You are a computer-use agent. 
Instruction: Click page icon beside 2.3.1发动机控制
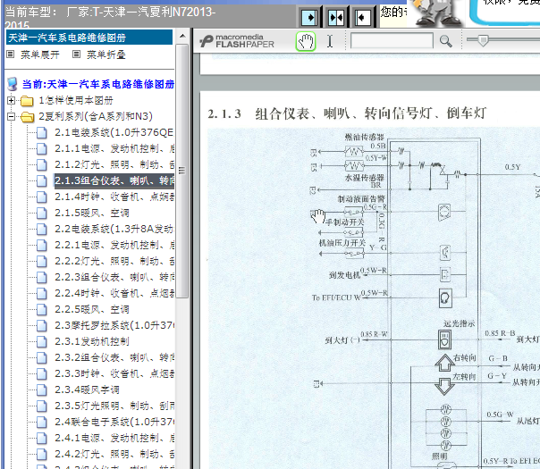(42, 341)
